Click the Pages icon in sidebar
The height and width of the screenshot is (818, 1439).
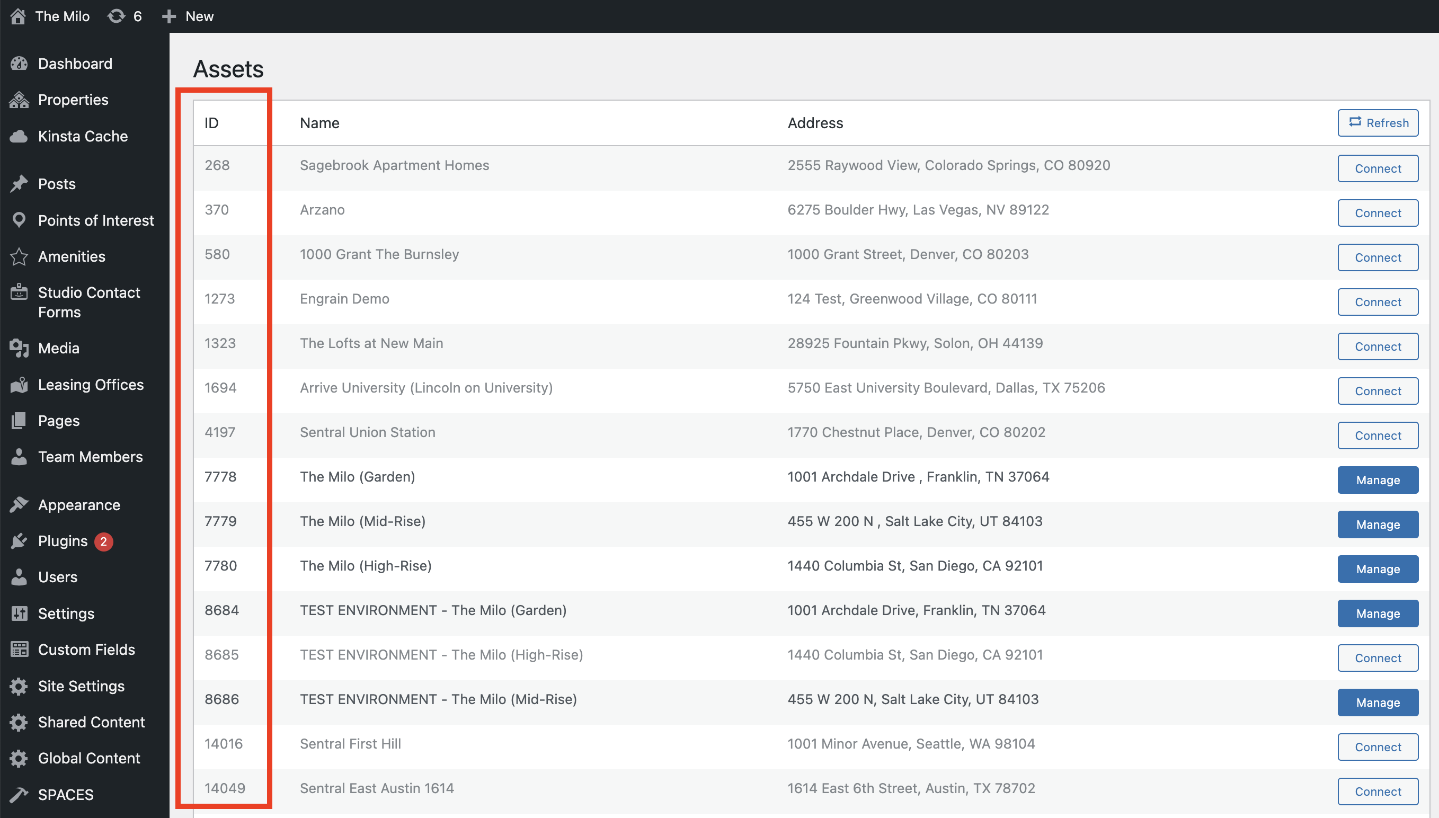[x=19, y=421]
